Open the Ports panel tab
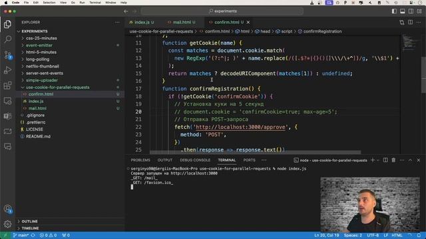426x239 pixels. click(x=249, y=160)
